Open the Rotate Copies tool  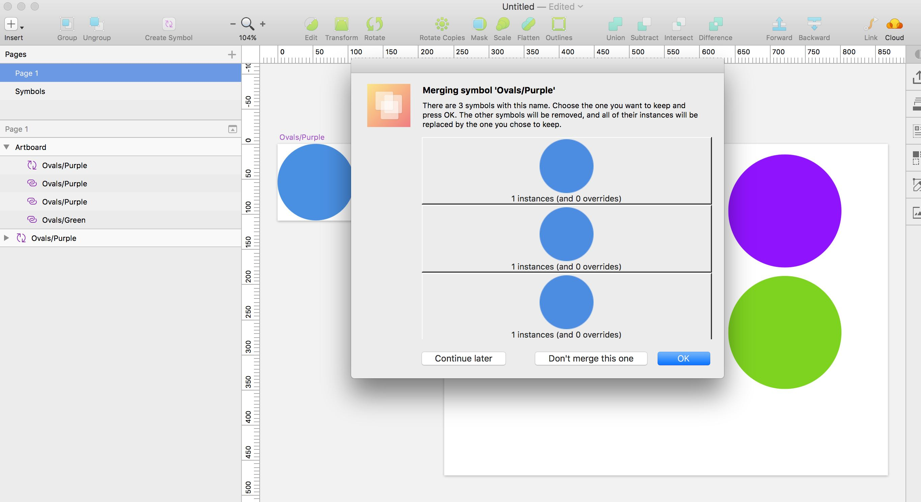(x=441, y=24)
